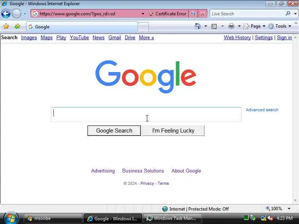This screenshot has width=299, height=224.
Task: Open the Drive link
Action: point(130,38)
